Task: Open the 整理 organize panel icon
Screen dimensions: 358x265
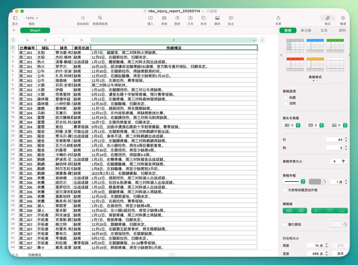Action: click(343, 18)
